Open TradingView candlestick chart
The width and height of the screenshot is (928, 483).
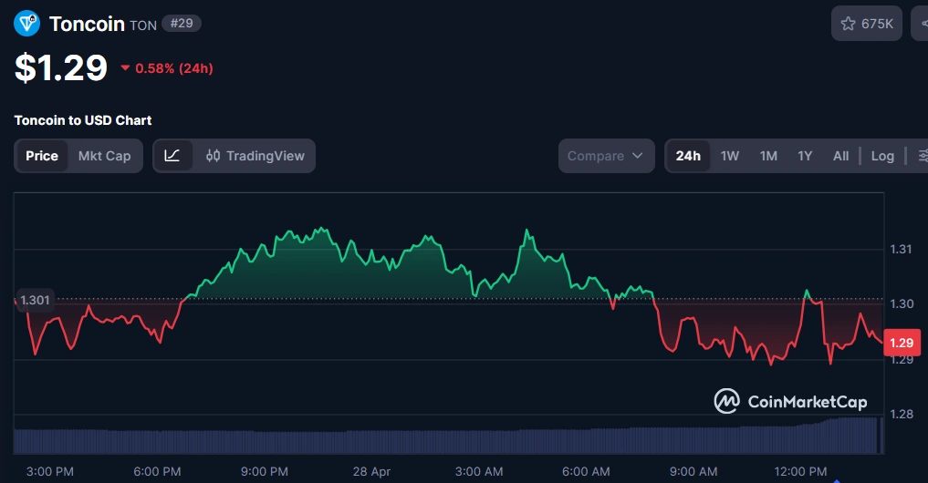tap(255, 156)
